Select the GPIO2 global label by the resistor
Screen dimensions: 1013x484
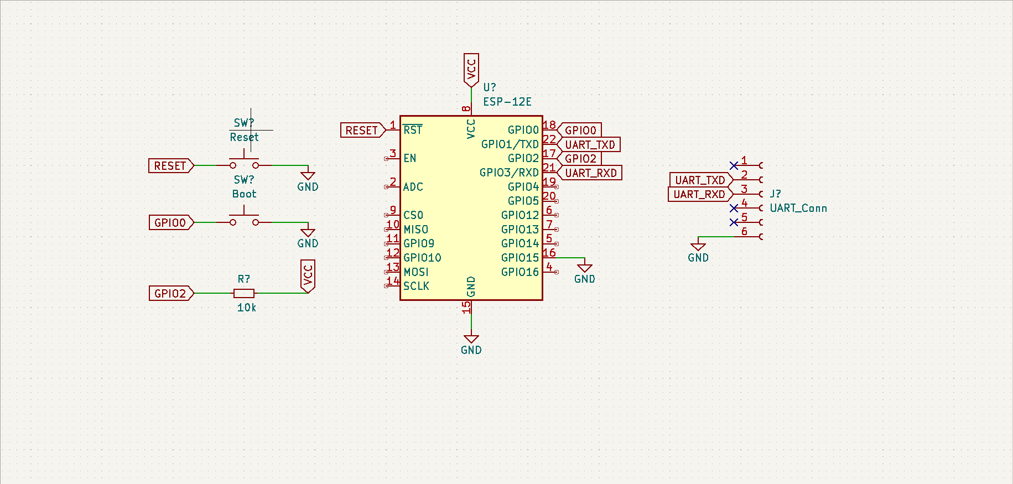[x=172, y=293]
